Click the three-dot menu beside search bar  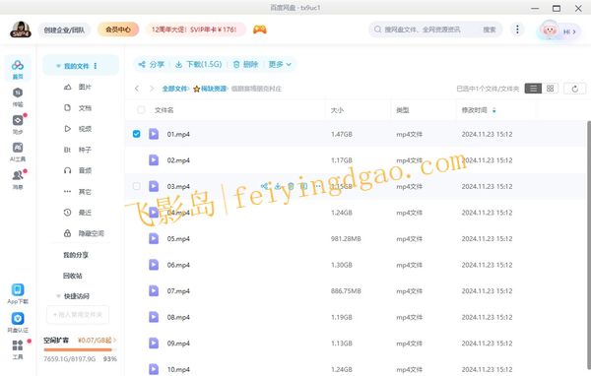(517, 30)
